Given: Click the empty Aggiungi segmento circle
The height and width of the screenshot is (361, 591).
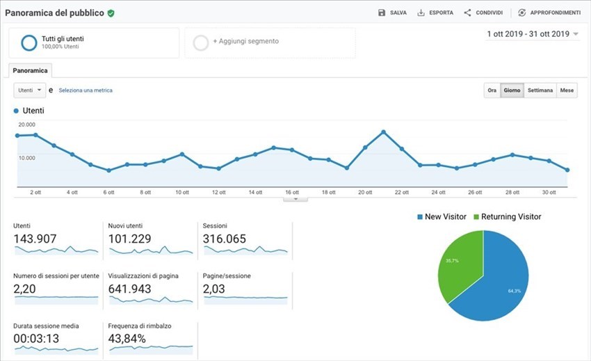Looking at the screenshot, I should (x=201, y=42).
